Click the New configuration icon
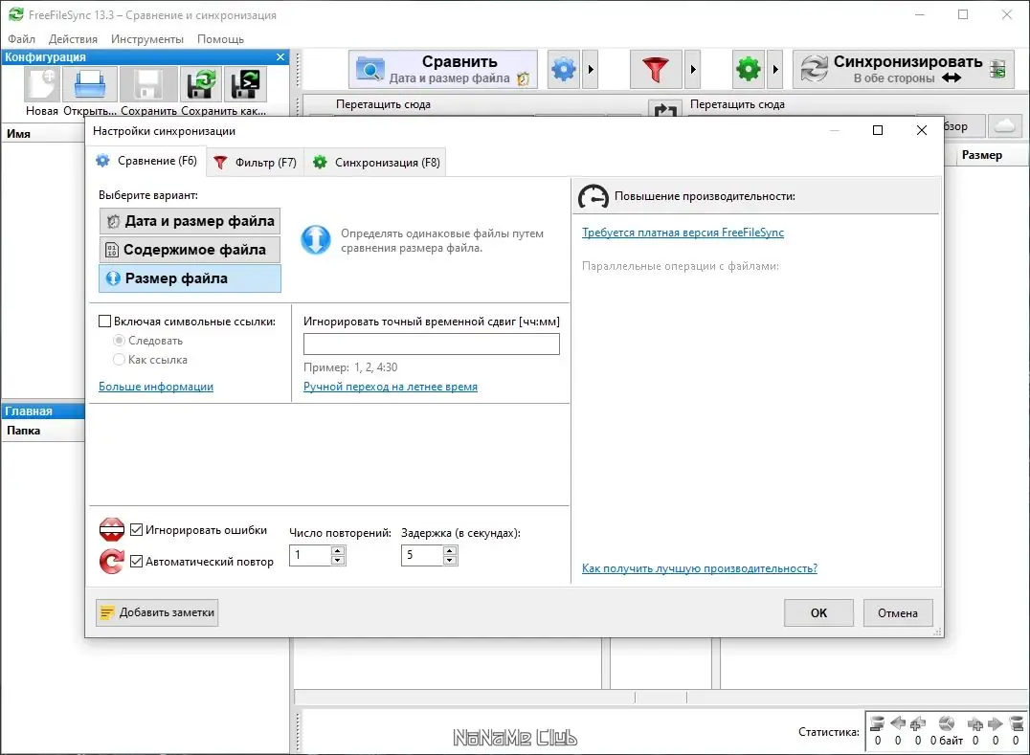The height and width of the screenshot is (755, 1030). (43, 85)
